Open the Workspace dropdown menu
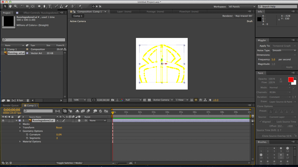 click(x=242, y=7)
